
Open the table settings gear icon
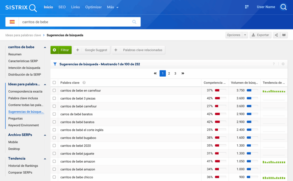click(283, 64)
